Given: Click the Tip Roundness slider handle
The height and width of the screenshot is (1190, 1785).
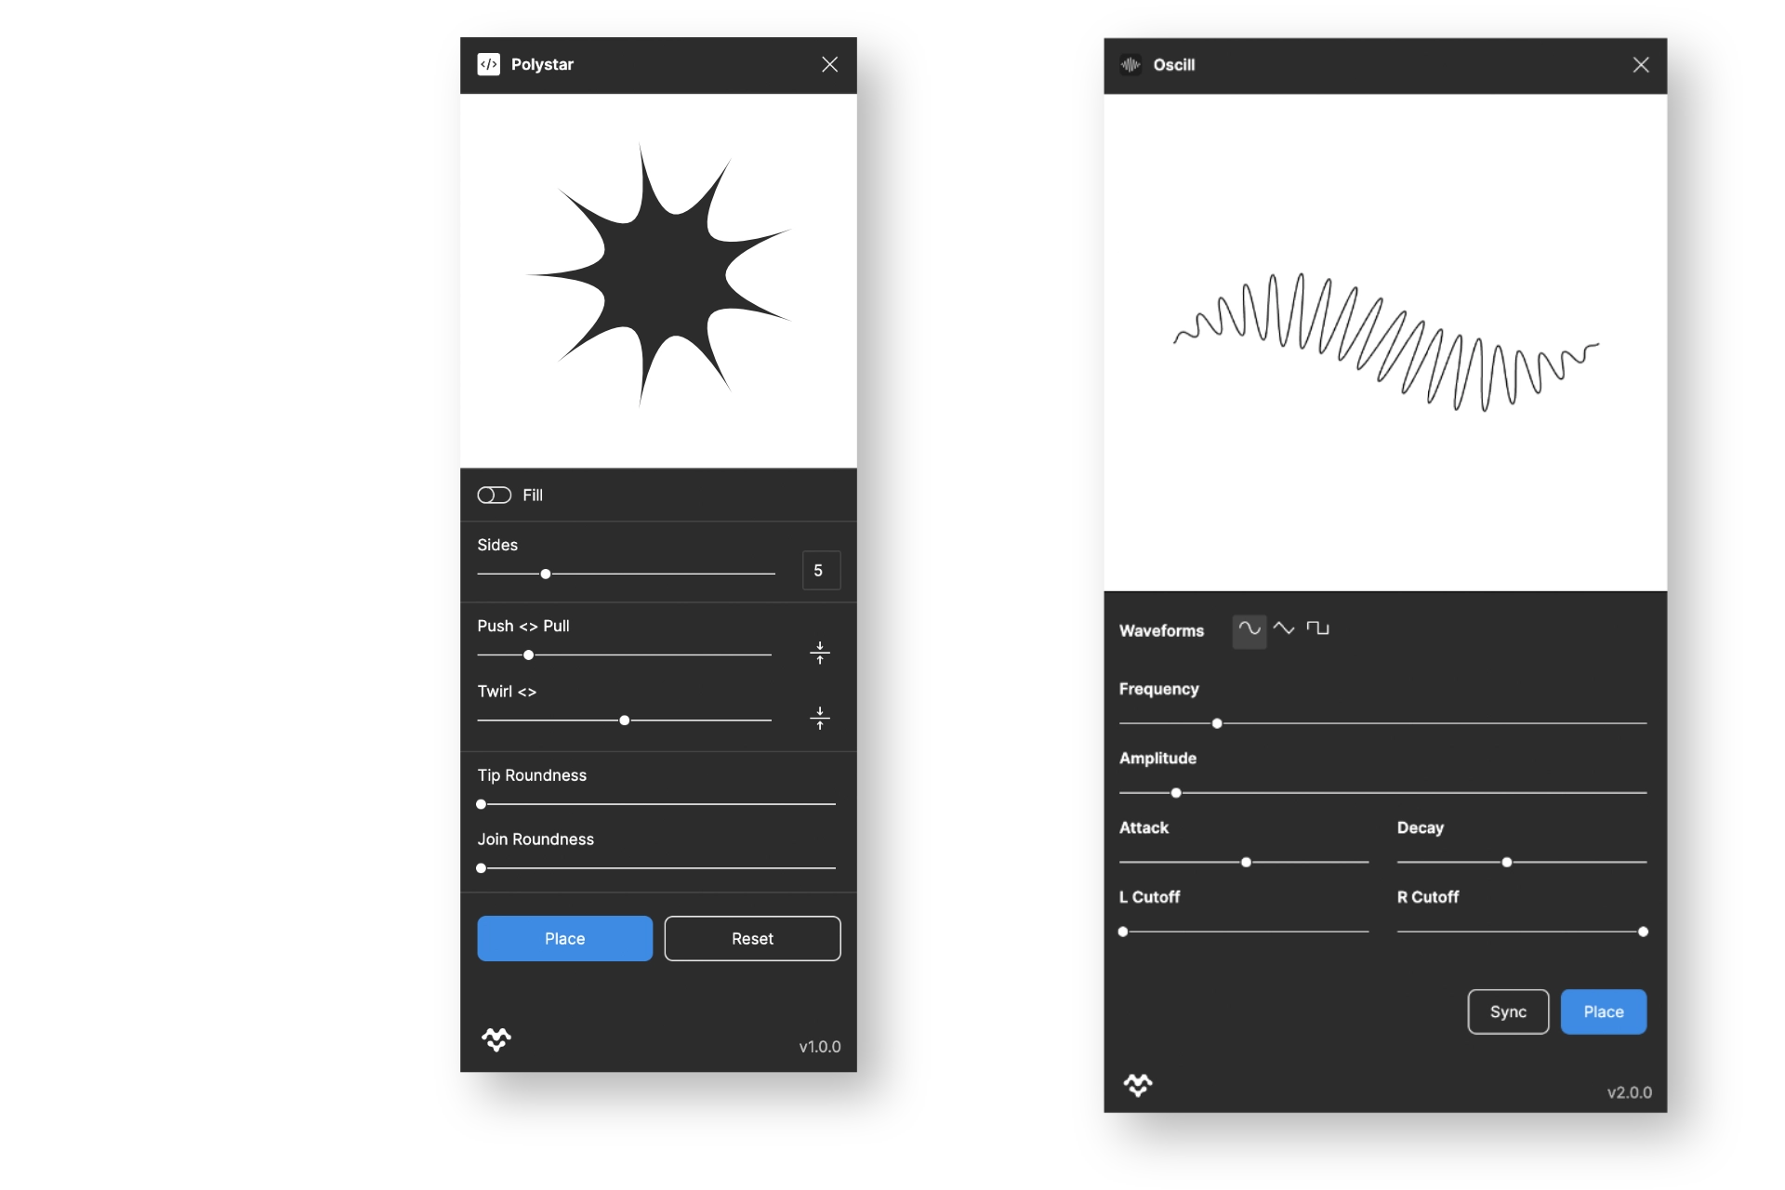Looking at the screenshot, I should click(x=482, y=804).
